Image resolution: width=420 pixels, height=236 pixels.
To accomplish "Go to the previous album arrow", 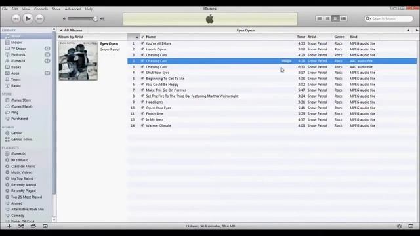I will [408, 30].
